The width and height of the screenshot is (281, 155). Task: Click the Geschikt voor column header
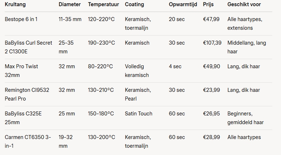tap(244, 4)
